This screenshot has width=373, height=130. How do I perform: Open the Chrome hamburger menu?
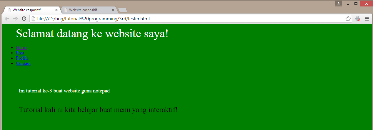(x=367, y=19)
